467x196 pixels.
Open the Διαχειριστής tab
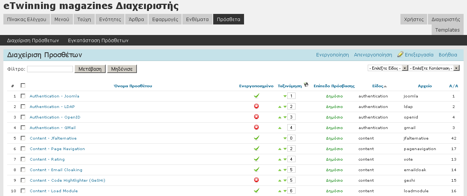point(446,19)
